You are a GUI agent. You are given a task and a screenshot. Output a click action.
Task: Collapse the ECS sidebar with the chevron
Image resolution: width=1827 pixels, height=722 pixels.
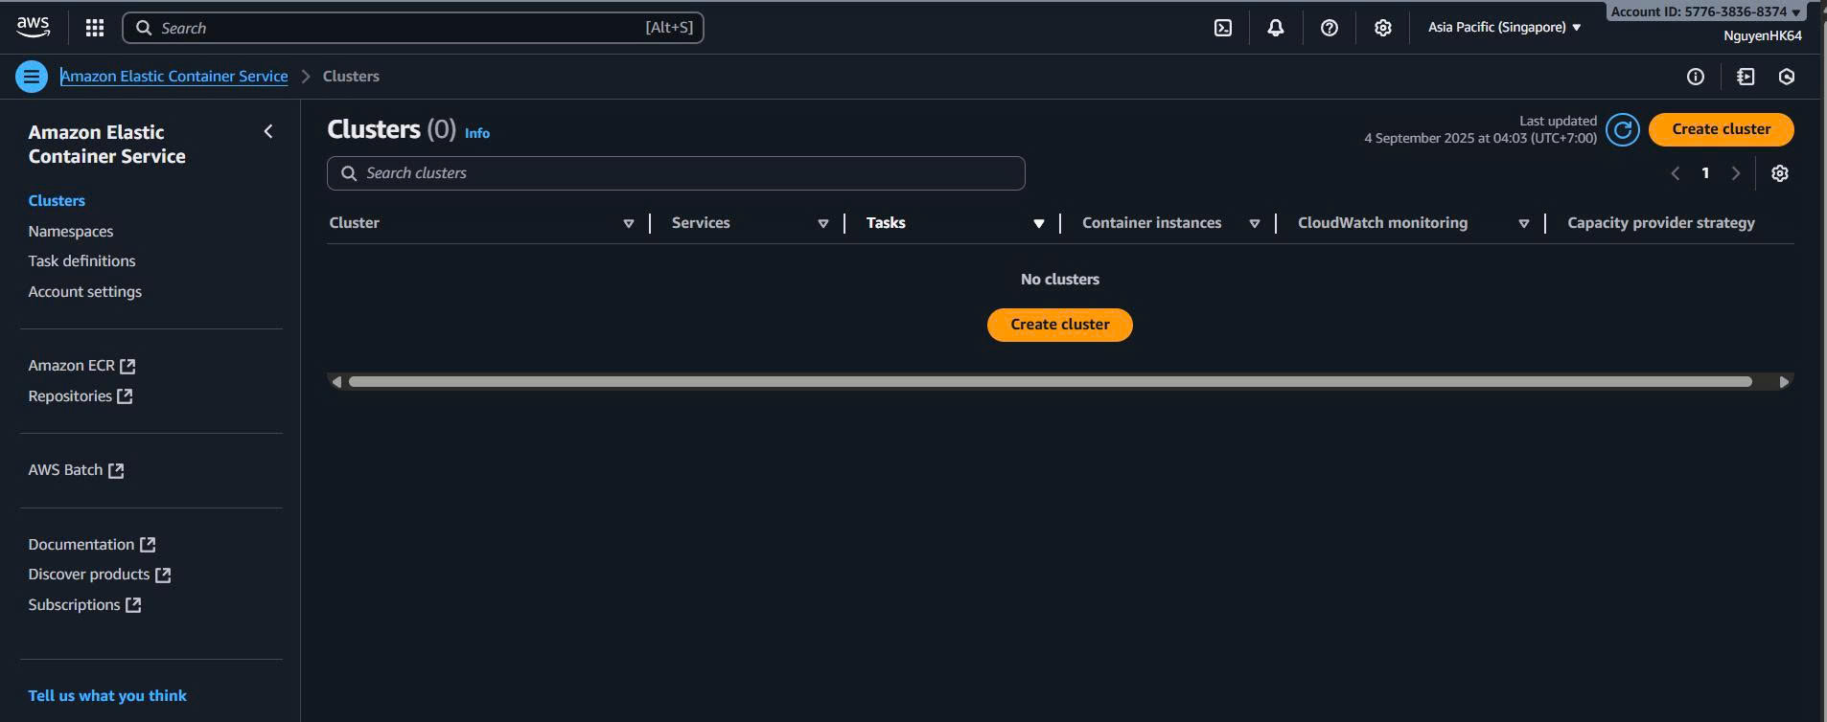tap(268, 131)
